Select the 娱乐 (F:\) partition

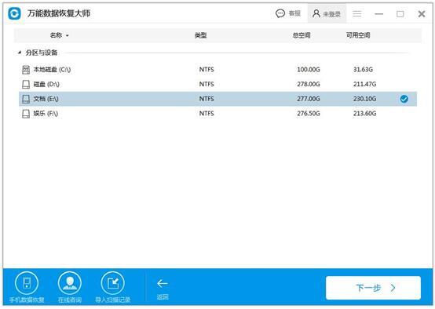point(217,114)
